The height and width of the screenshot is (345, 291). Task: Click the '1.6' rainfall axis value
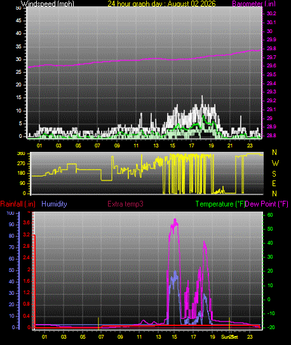pyautogui.click(x=27, y=281)
